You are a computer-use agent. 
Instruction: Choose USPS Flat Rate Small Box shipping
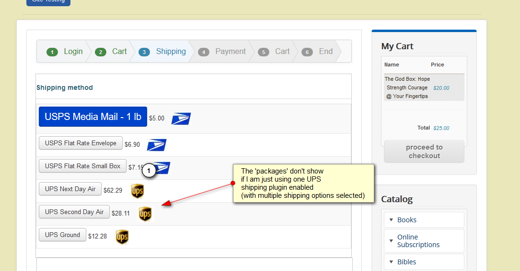click(x=82, y=166)
